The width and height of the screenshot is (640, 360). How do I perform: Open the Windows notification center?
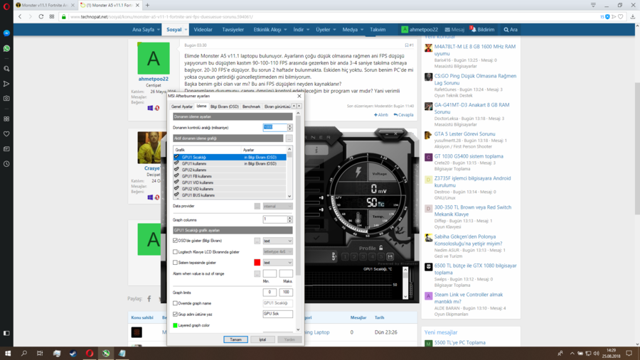click(629, 353)
